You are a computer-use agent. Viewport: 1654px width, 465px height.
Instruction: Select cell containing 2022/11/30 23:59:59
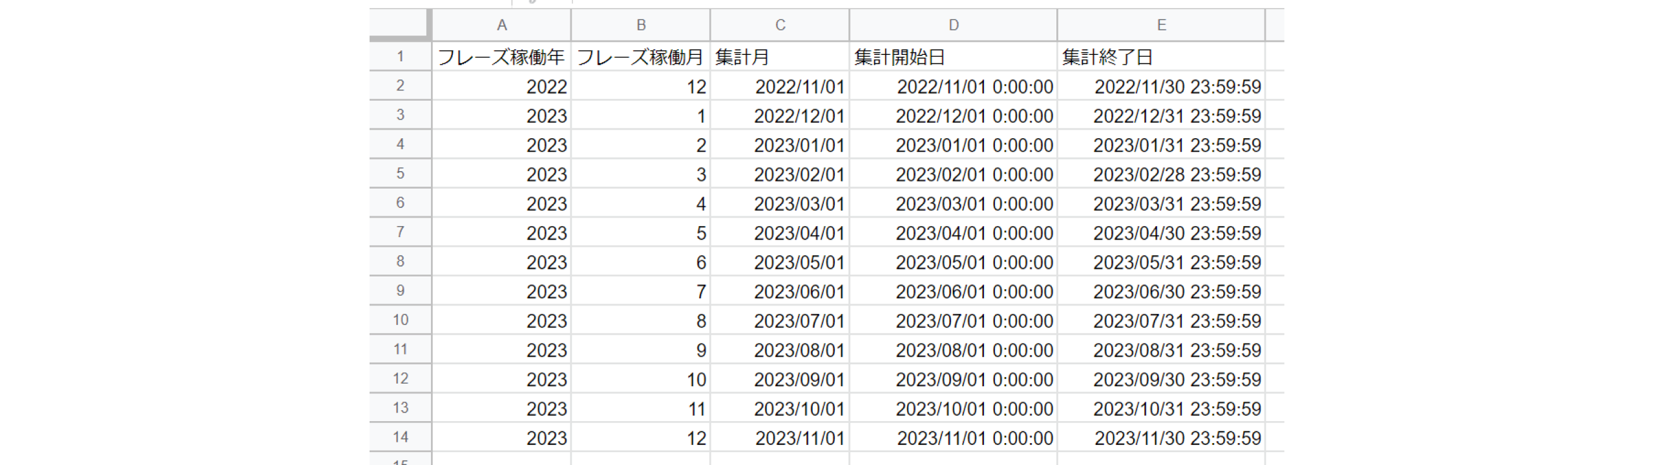coord(1161,87)
